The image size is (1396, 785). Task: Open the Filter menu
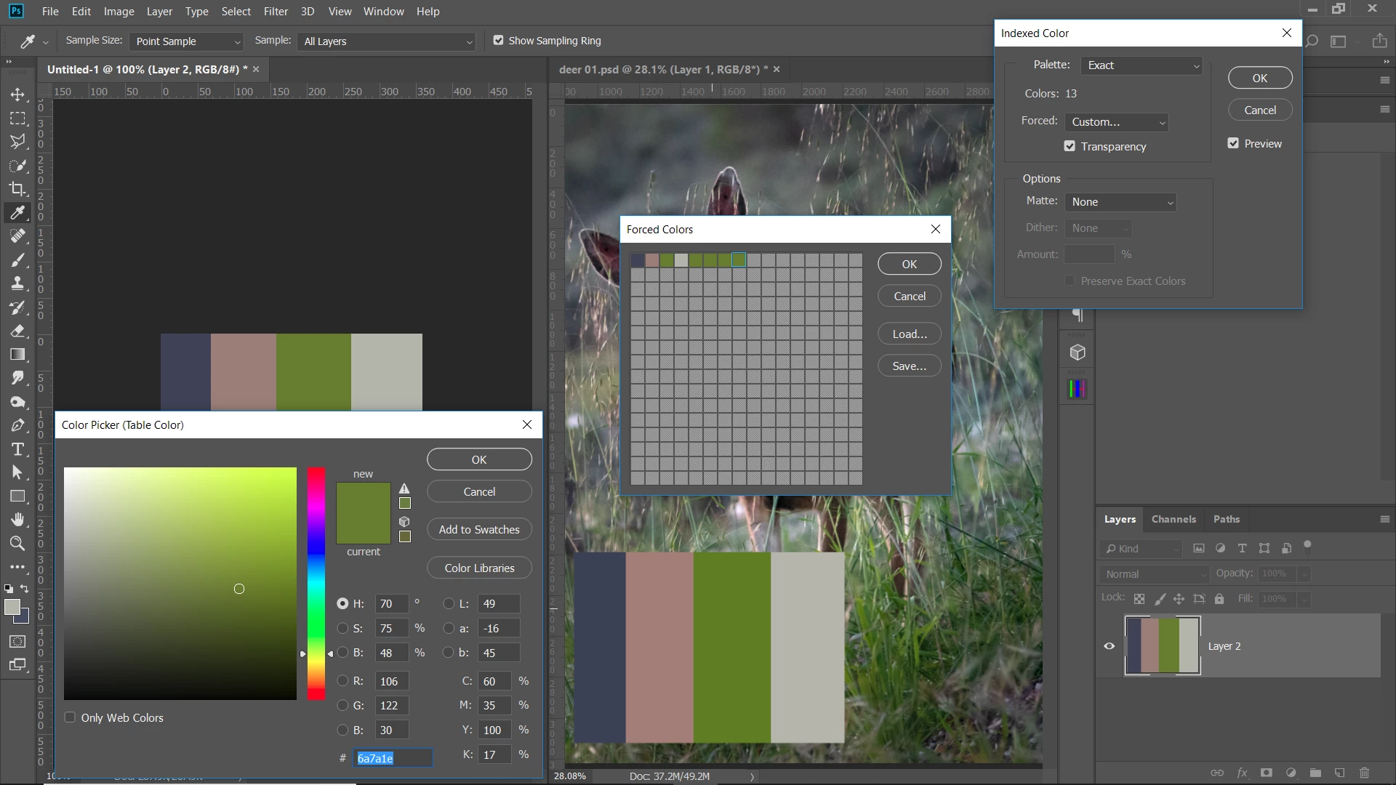click(276, 12)
